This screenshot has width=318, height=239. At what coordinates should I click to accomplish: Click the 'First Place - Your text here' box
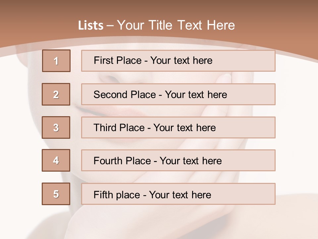178,61
